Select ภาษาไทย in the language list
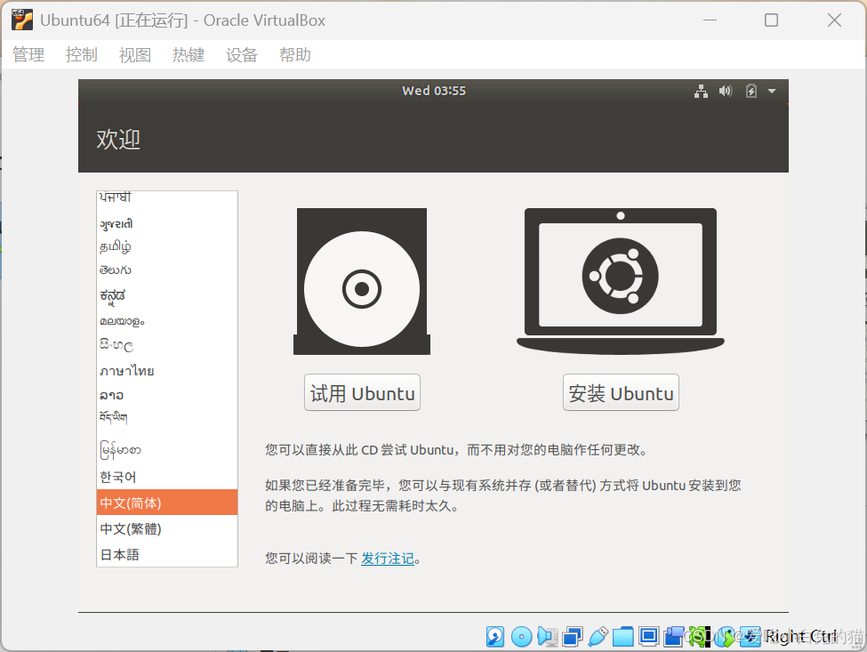Screen dimensions: 867x652 [167, 371]
